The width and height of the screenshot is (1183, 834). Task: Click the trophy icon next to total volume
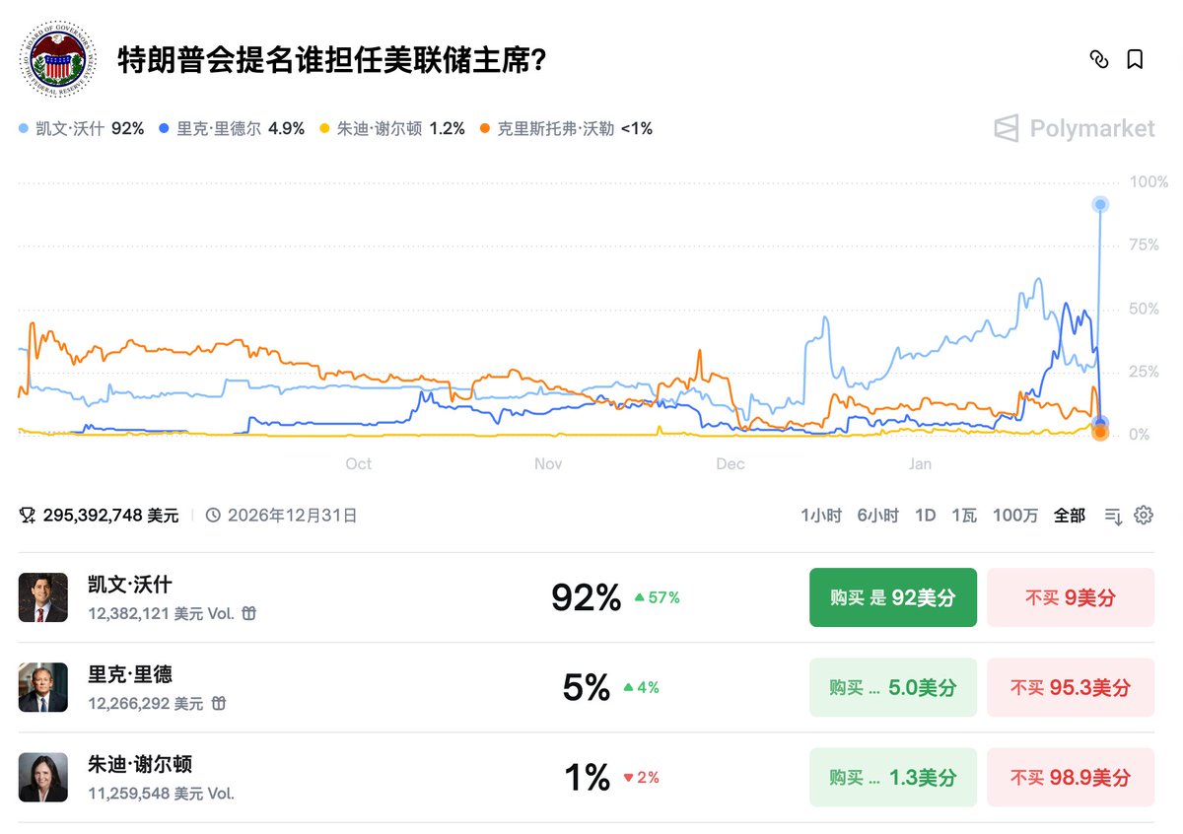(x=28, y=515)
